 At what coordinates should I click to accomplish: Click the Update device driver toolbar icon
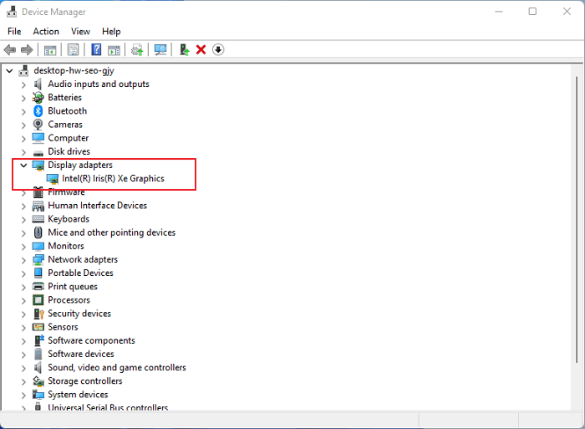pyautogui.click(x=184, y=50)
